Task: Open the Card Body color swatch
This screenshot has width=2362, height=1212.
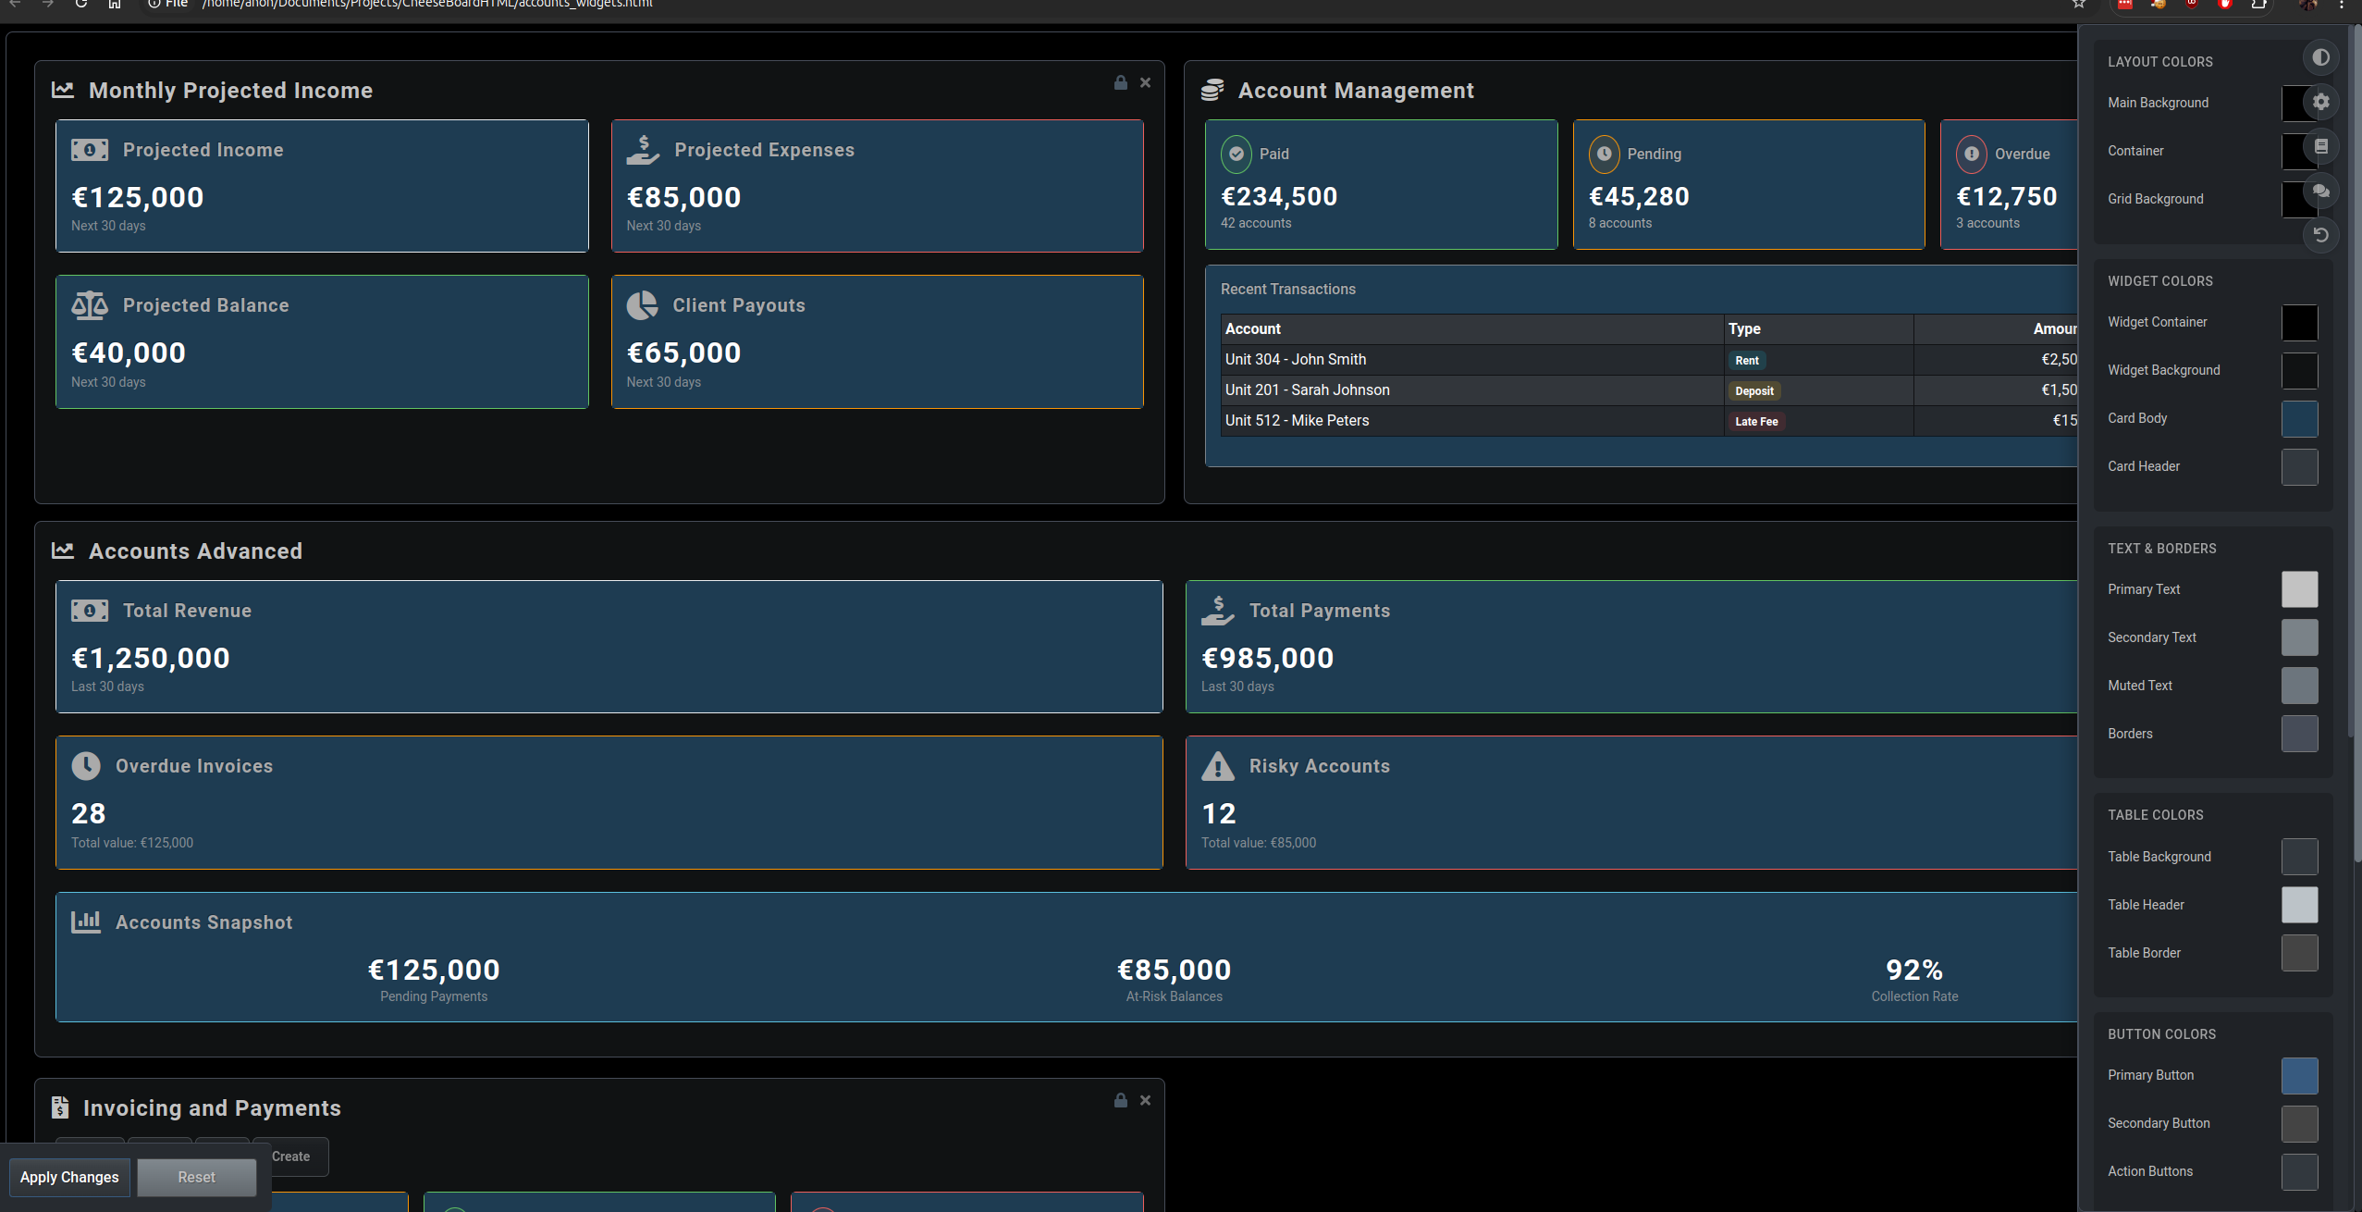Action: coord(2299,418)
